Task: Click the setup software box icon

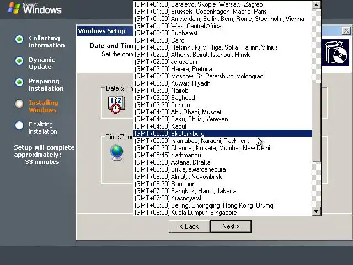Action: 335,53
